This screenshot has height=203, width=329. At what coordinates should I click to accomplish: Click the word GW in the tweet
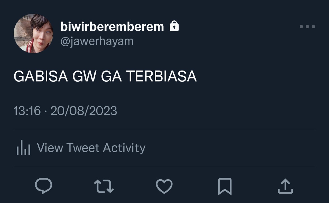84,76
